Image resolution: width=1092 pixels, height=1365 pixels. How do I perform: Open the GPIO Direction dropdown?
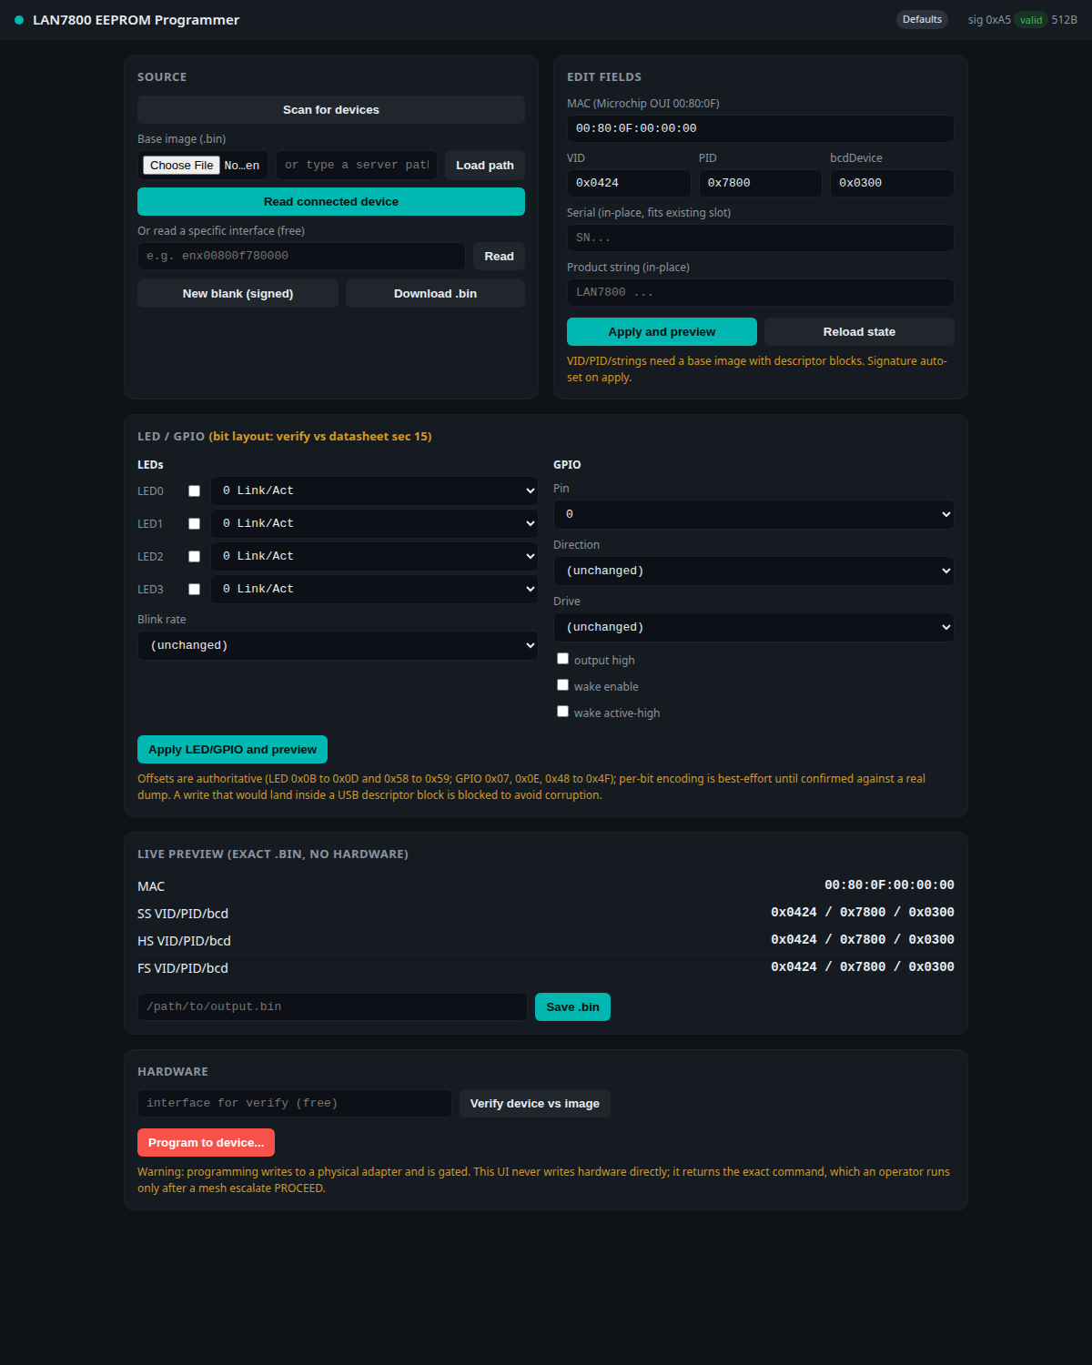[753, 571]
